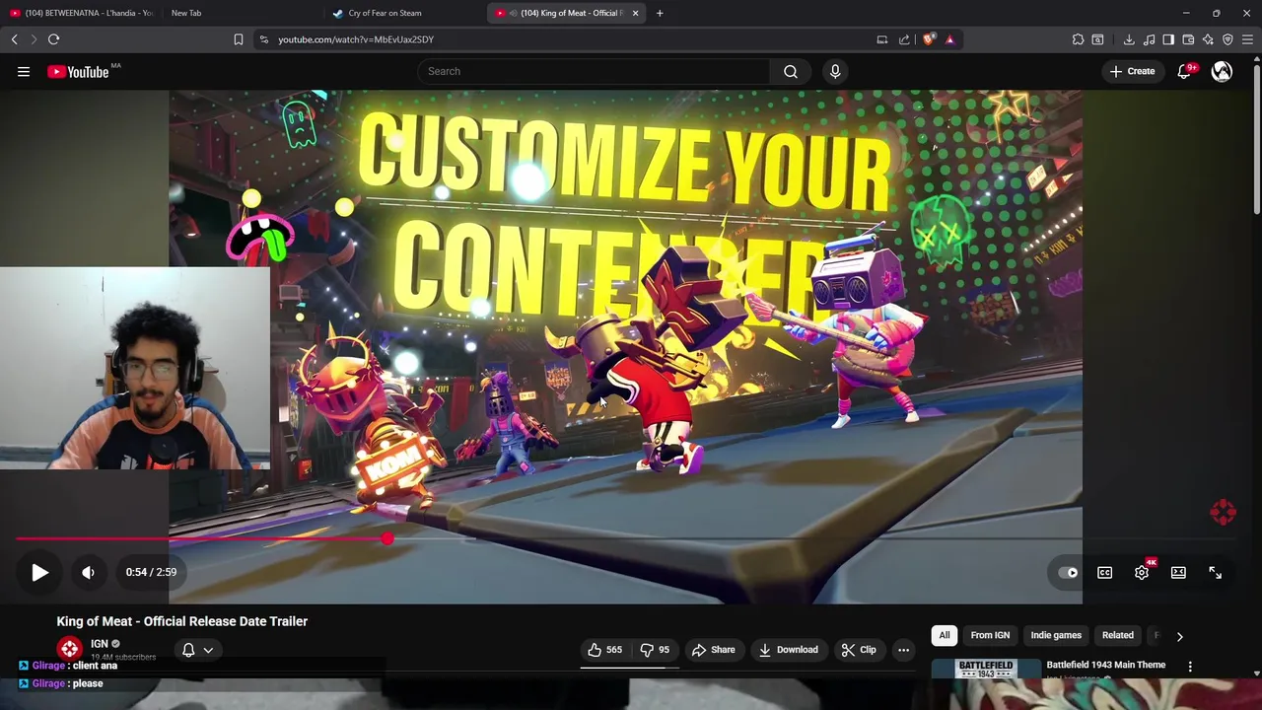
Task: Select the Related filter chip
Action: [1118, 635]
